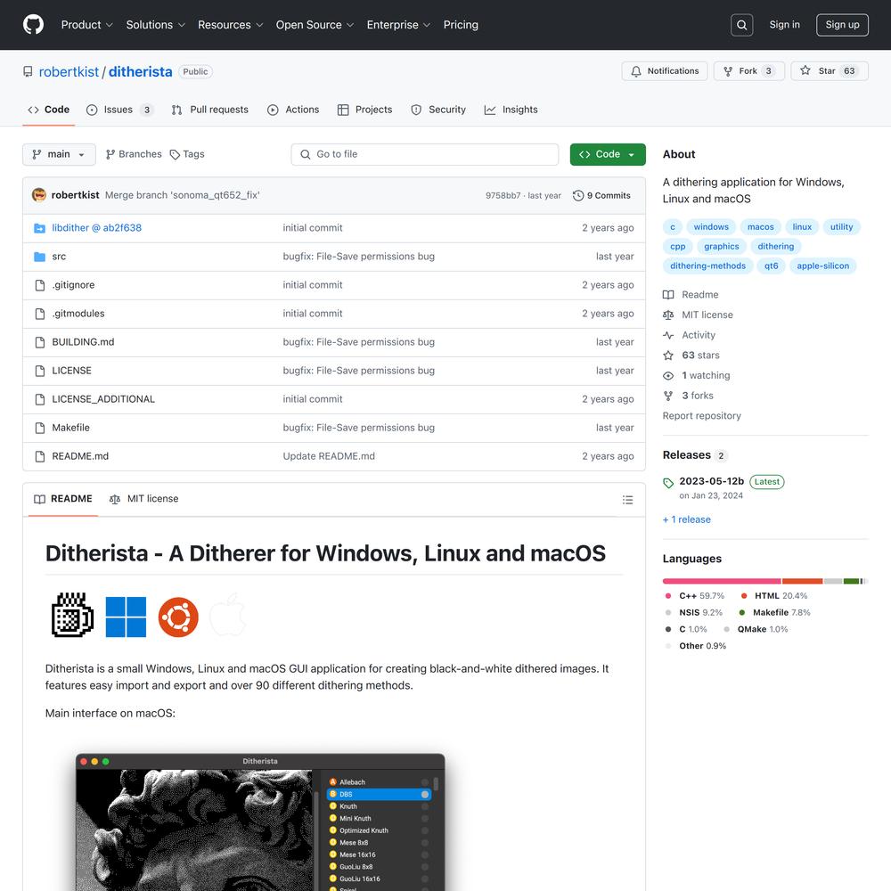Click the file icon beside Makefile
The height and width of the screenshot is (891, 891).
click(x=39, y=428)
